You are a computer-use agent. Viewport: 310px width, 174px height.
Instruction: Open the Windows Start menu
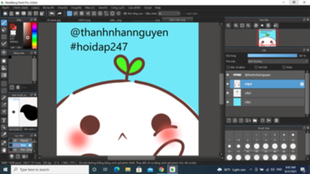click(x=5, y=169)
